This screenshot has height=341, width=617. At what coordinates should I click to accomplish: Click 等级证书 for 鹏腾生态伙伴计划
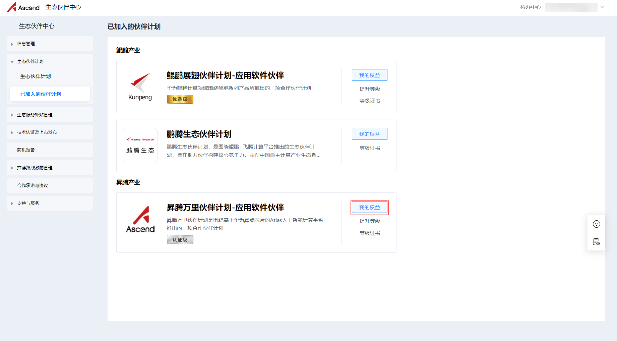(x=370, y=148)
